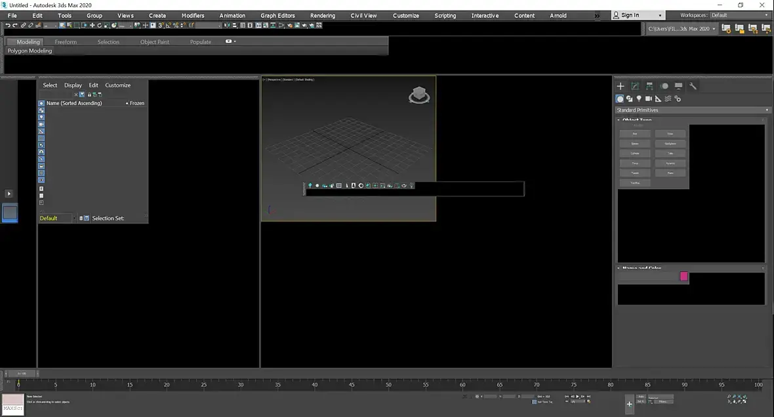Toggle Display Bones filter in Scene Explorer
Viewport: 774px width, 417px height.
point(41,159)
